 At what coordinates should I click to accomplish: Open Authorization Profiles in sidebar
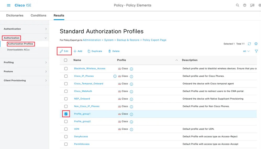pos(20,44)
